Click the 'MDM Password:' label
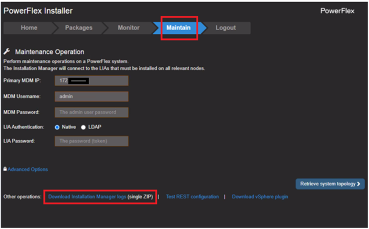The height and width of the screenshot is (229, 369). click(22, 112)
